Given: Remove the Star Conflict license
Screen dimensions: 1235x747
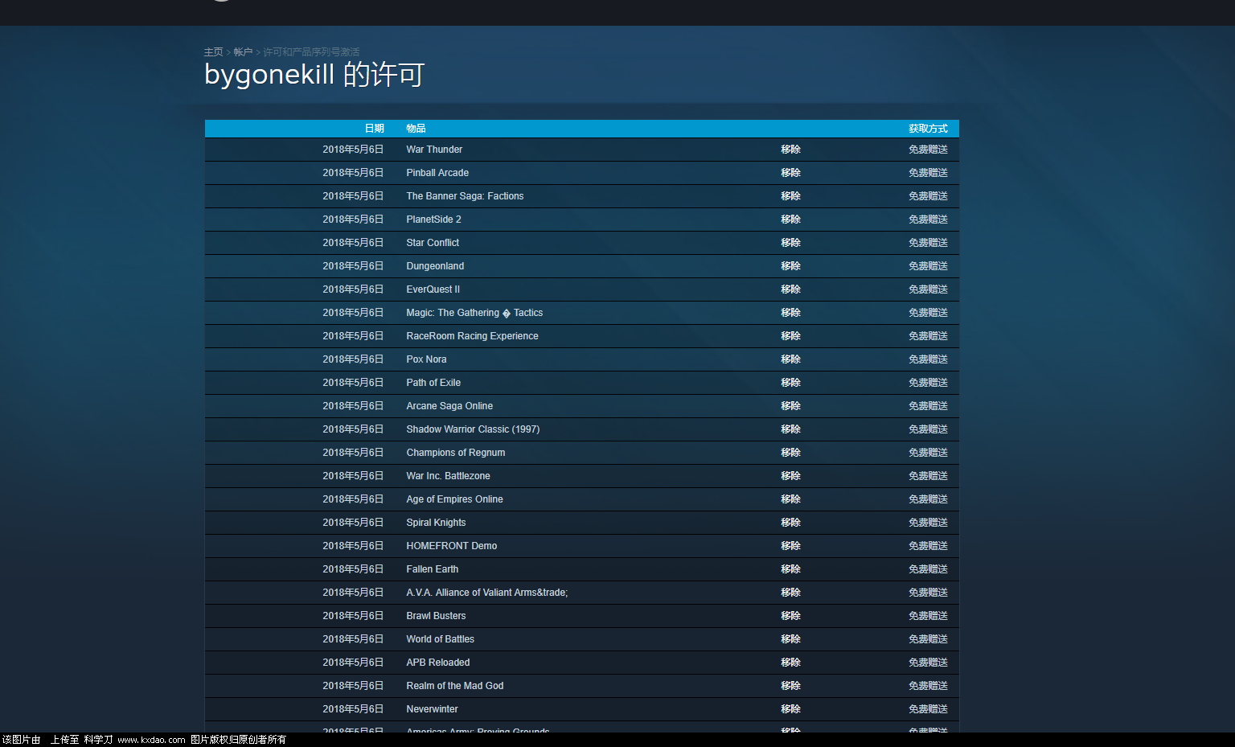Looking at the screenshot, I should coord(790,243).
